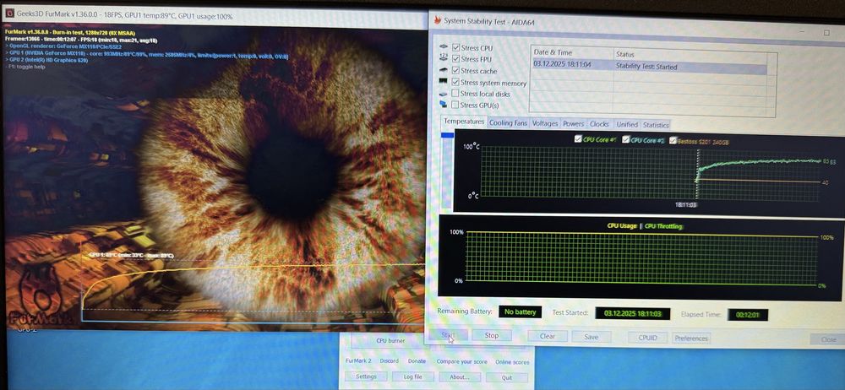Open the FurMark 2 link
Viewport: 845px width, 390px height.
(x=357, y=361)
